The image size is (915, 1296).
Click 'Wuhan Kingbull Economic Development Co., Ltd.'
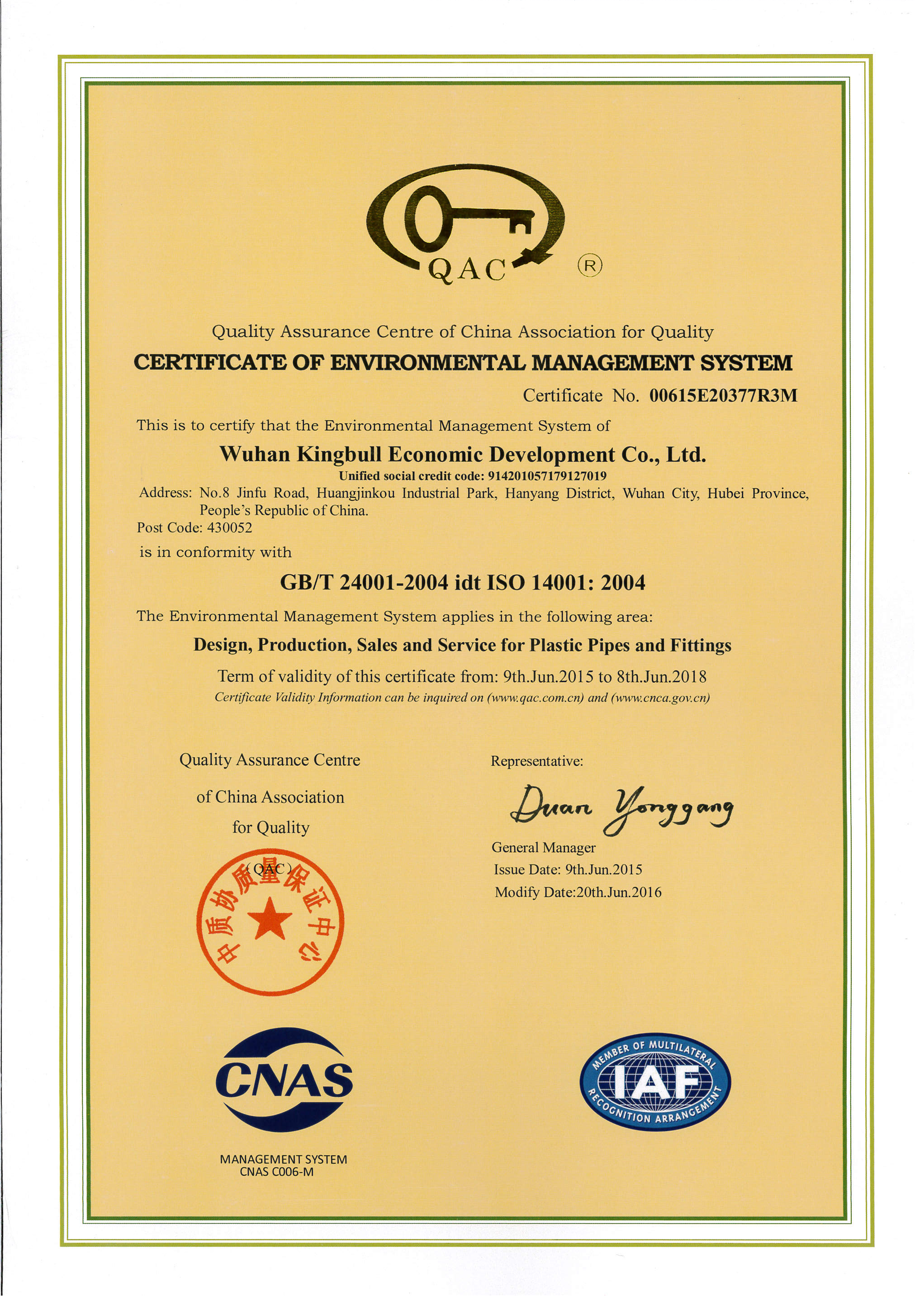(463, 454)
